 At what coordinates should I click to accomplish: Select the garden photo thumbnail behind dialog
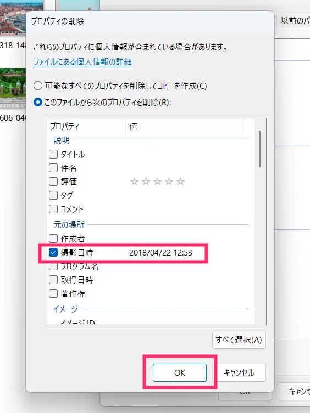click(13, 88)
